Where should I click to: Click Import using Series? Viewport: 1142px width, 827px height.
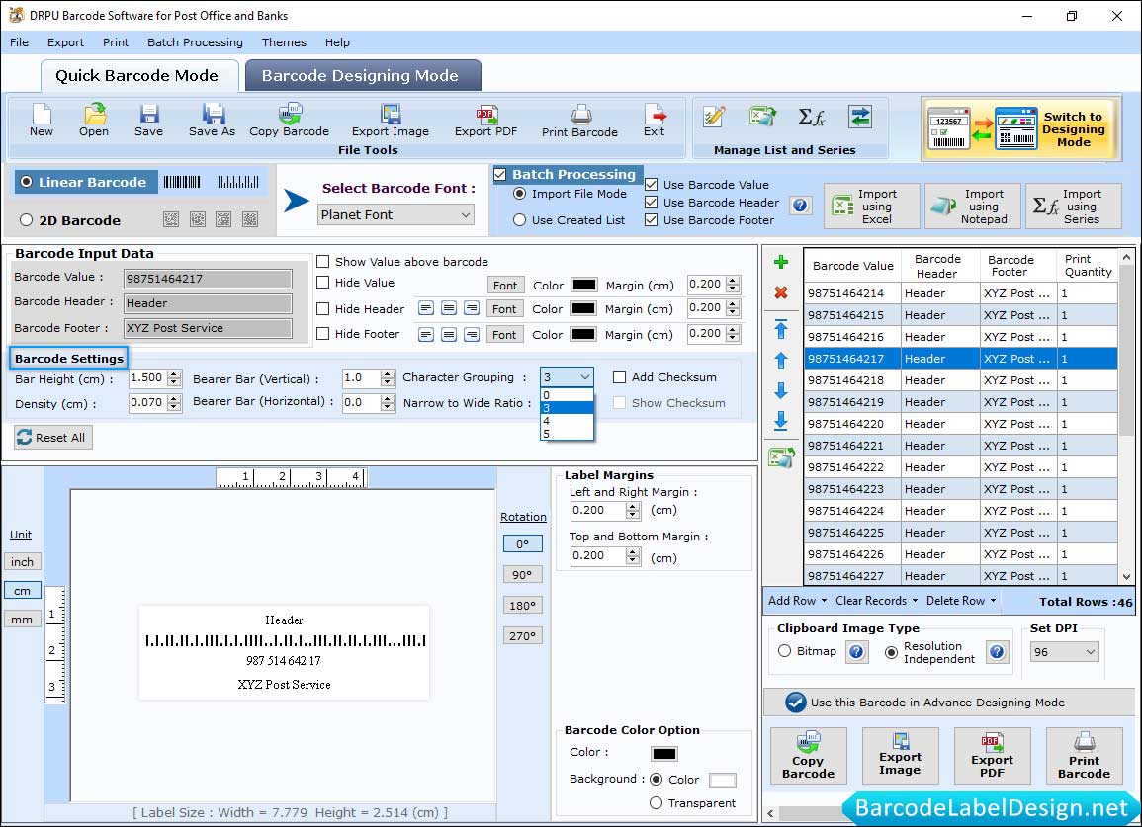(1074, 207)
